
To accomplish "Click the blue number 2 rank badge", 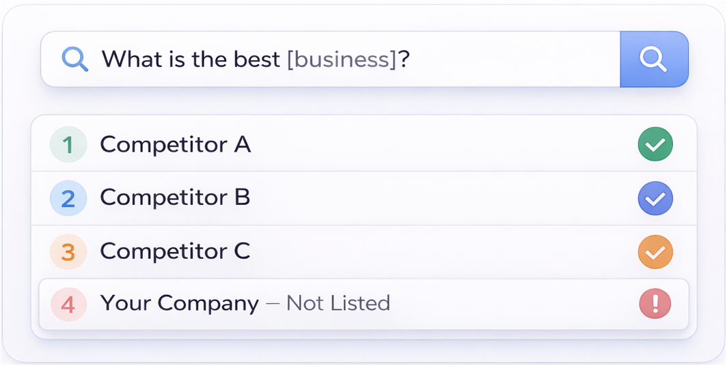I will click(68, 198).
